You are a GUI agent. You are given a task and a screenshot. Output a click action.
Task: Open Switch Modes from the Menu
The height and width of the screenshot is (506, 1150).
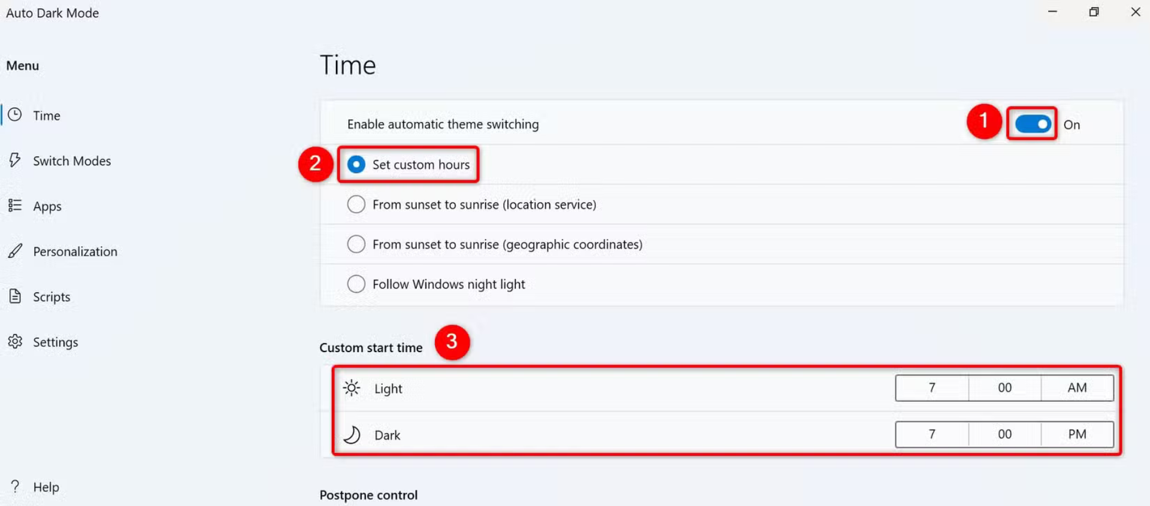pyautogui.click(x=72, y=160)
